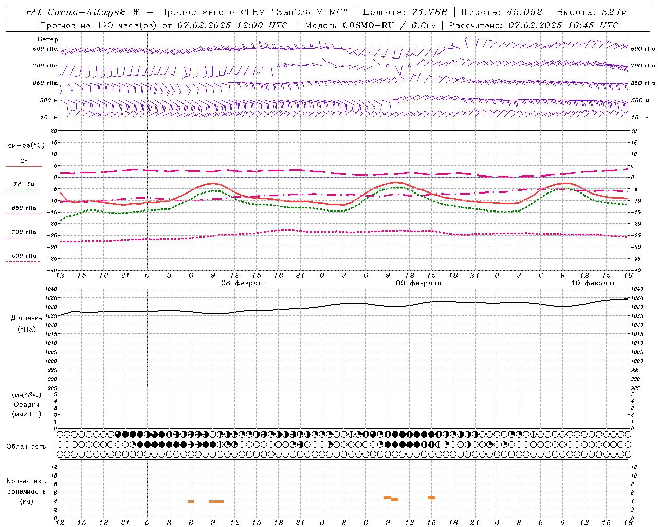This screenshot has height=527, width=658.
Task: Click the Конвективн. convective cloud label
Action: [27, 481]
